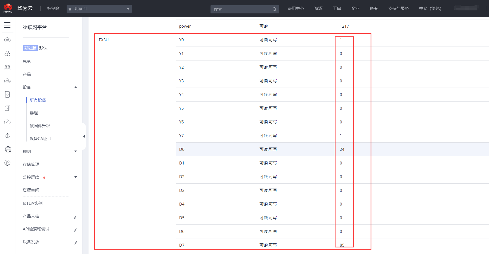Viewport: 489px width, 254px height.
Task: Open 资源 in top bar
Action: click(x=318, y=8)
